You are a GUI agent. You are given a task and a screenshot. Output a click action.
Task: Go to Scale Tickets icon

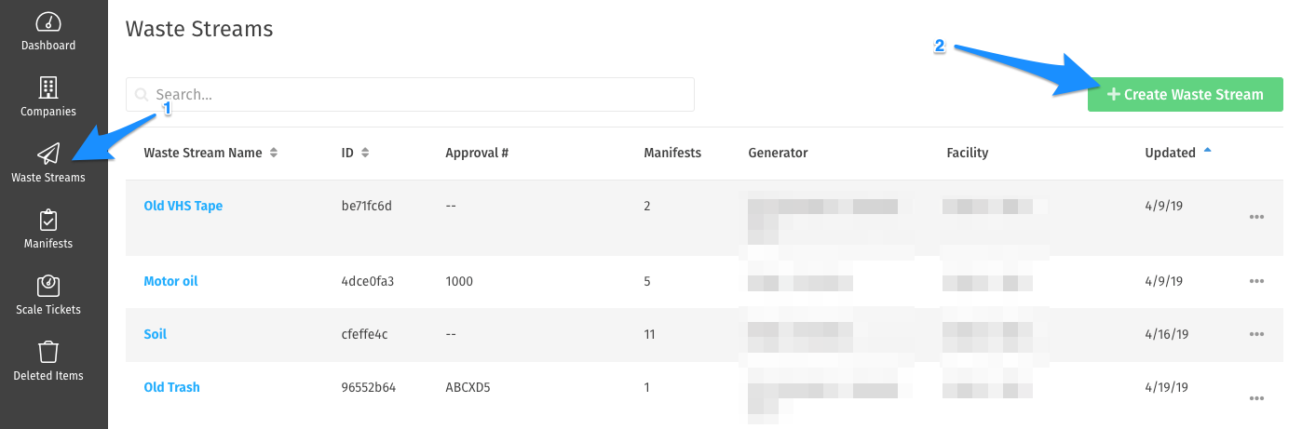pyautogui.click(x=48, y=286)
